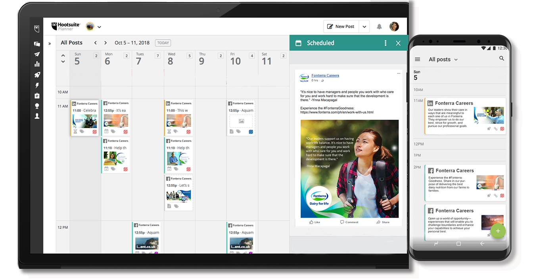The image size is (537, 280).
Task: Tap green plus compose button on phone
Action: point(498,231)
